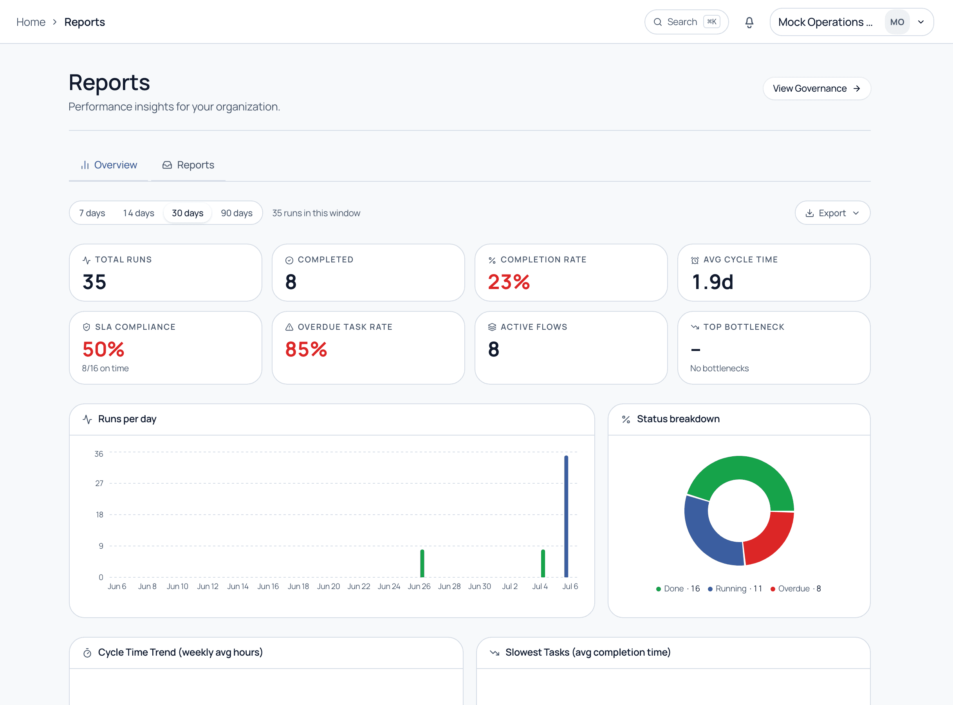953x705 pixels.
Task: Click the Avg Cycle Time alarm clock icon
Action: point(695,260)
